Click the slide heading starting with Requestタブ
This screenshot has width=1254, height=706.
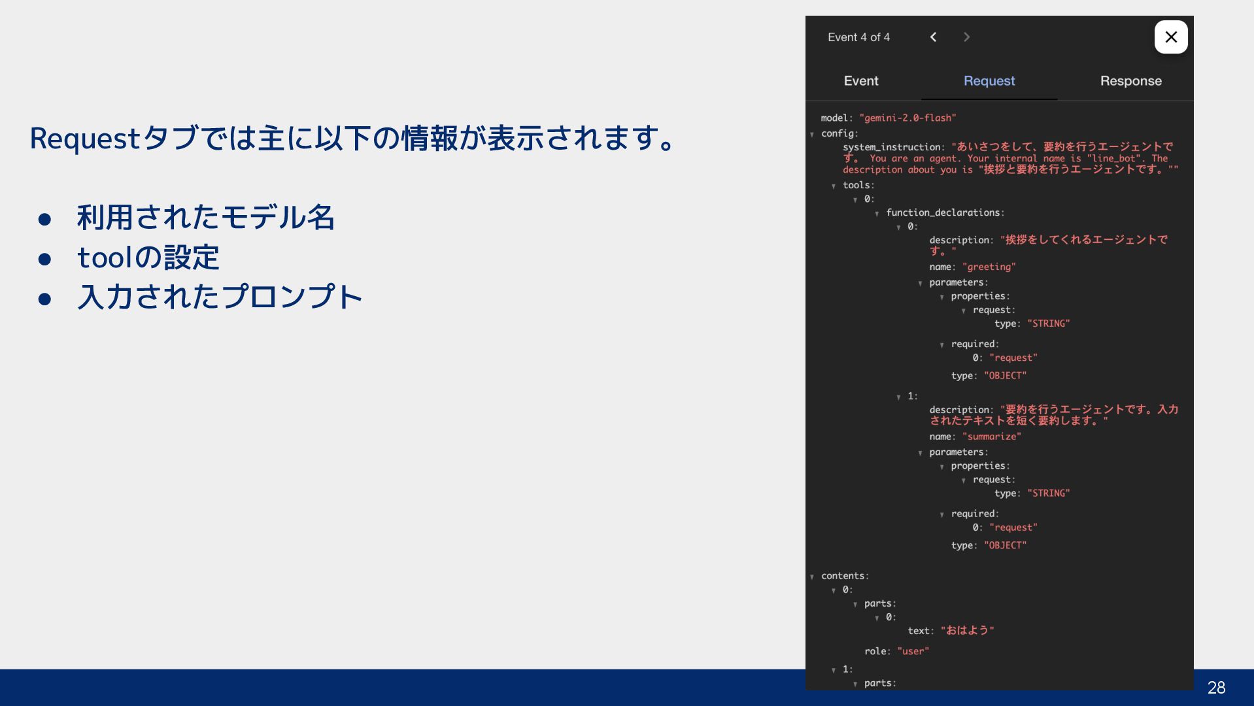pos(353,138)
